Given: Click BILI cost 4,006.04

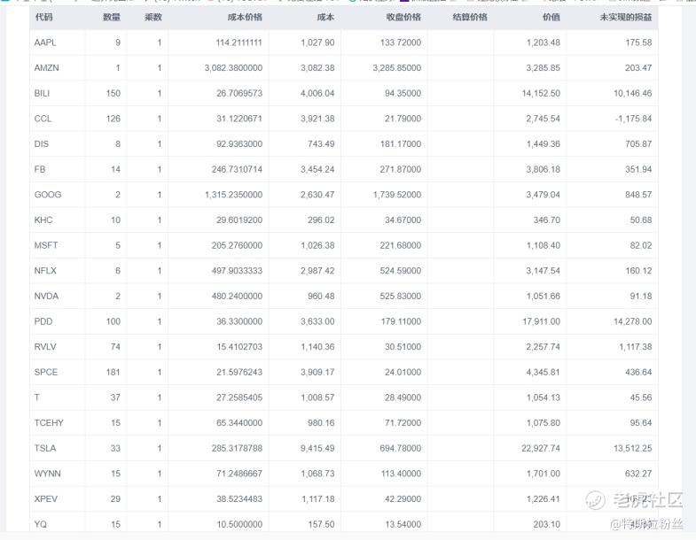Looking at the screenshot, I should (317, 93).
